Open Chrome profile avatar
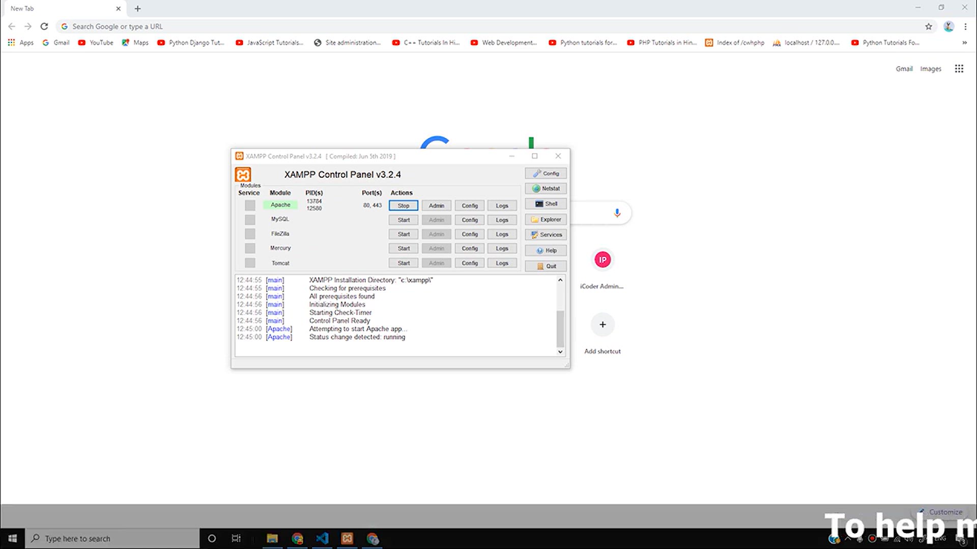977x549 pixels. 949,26
